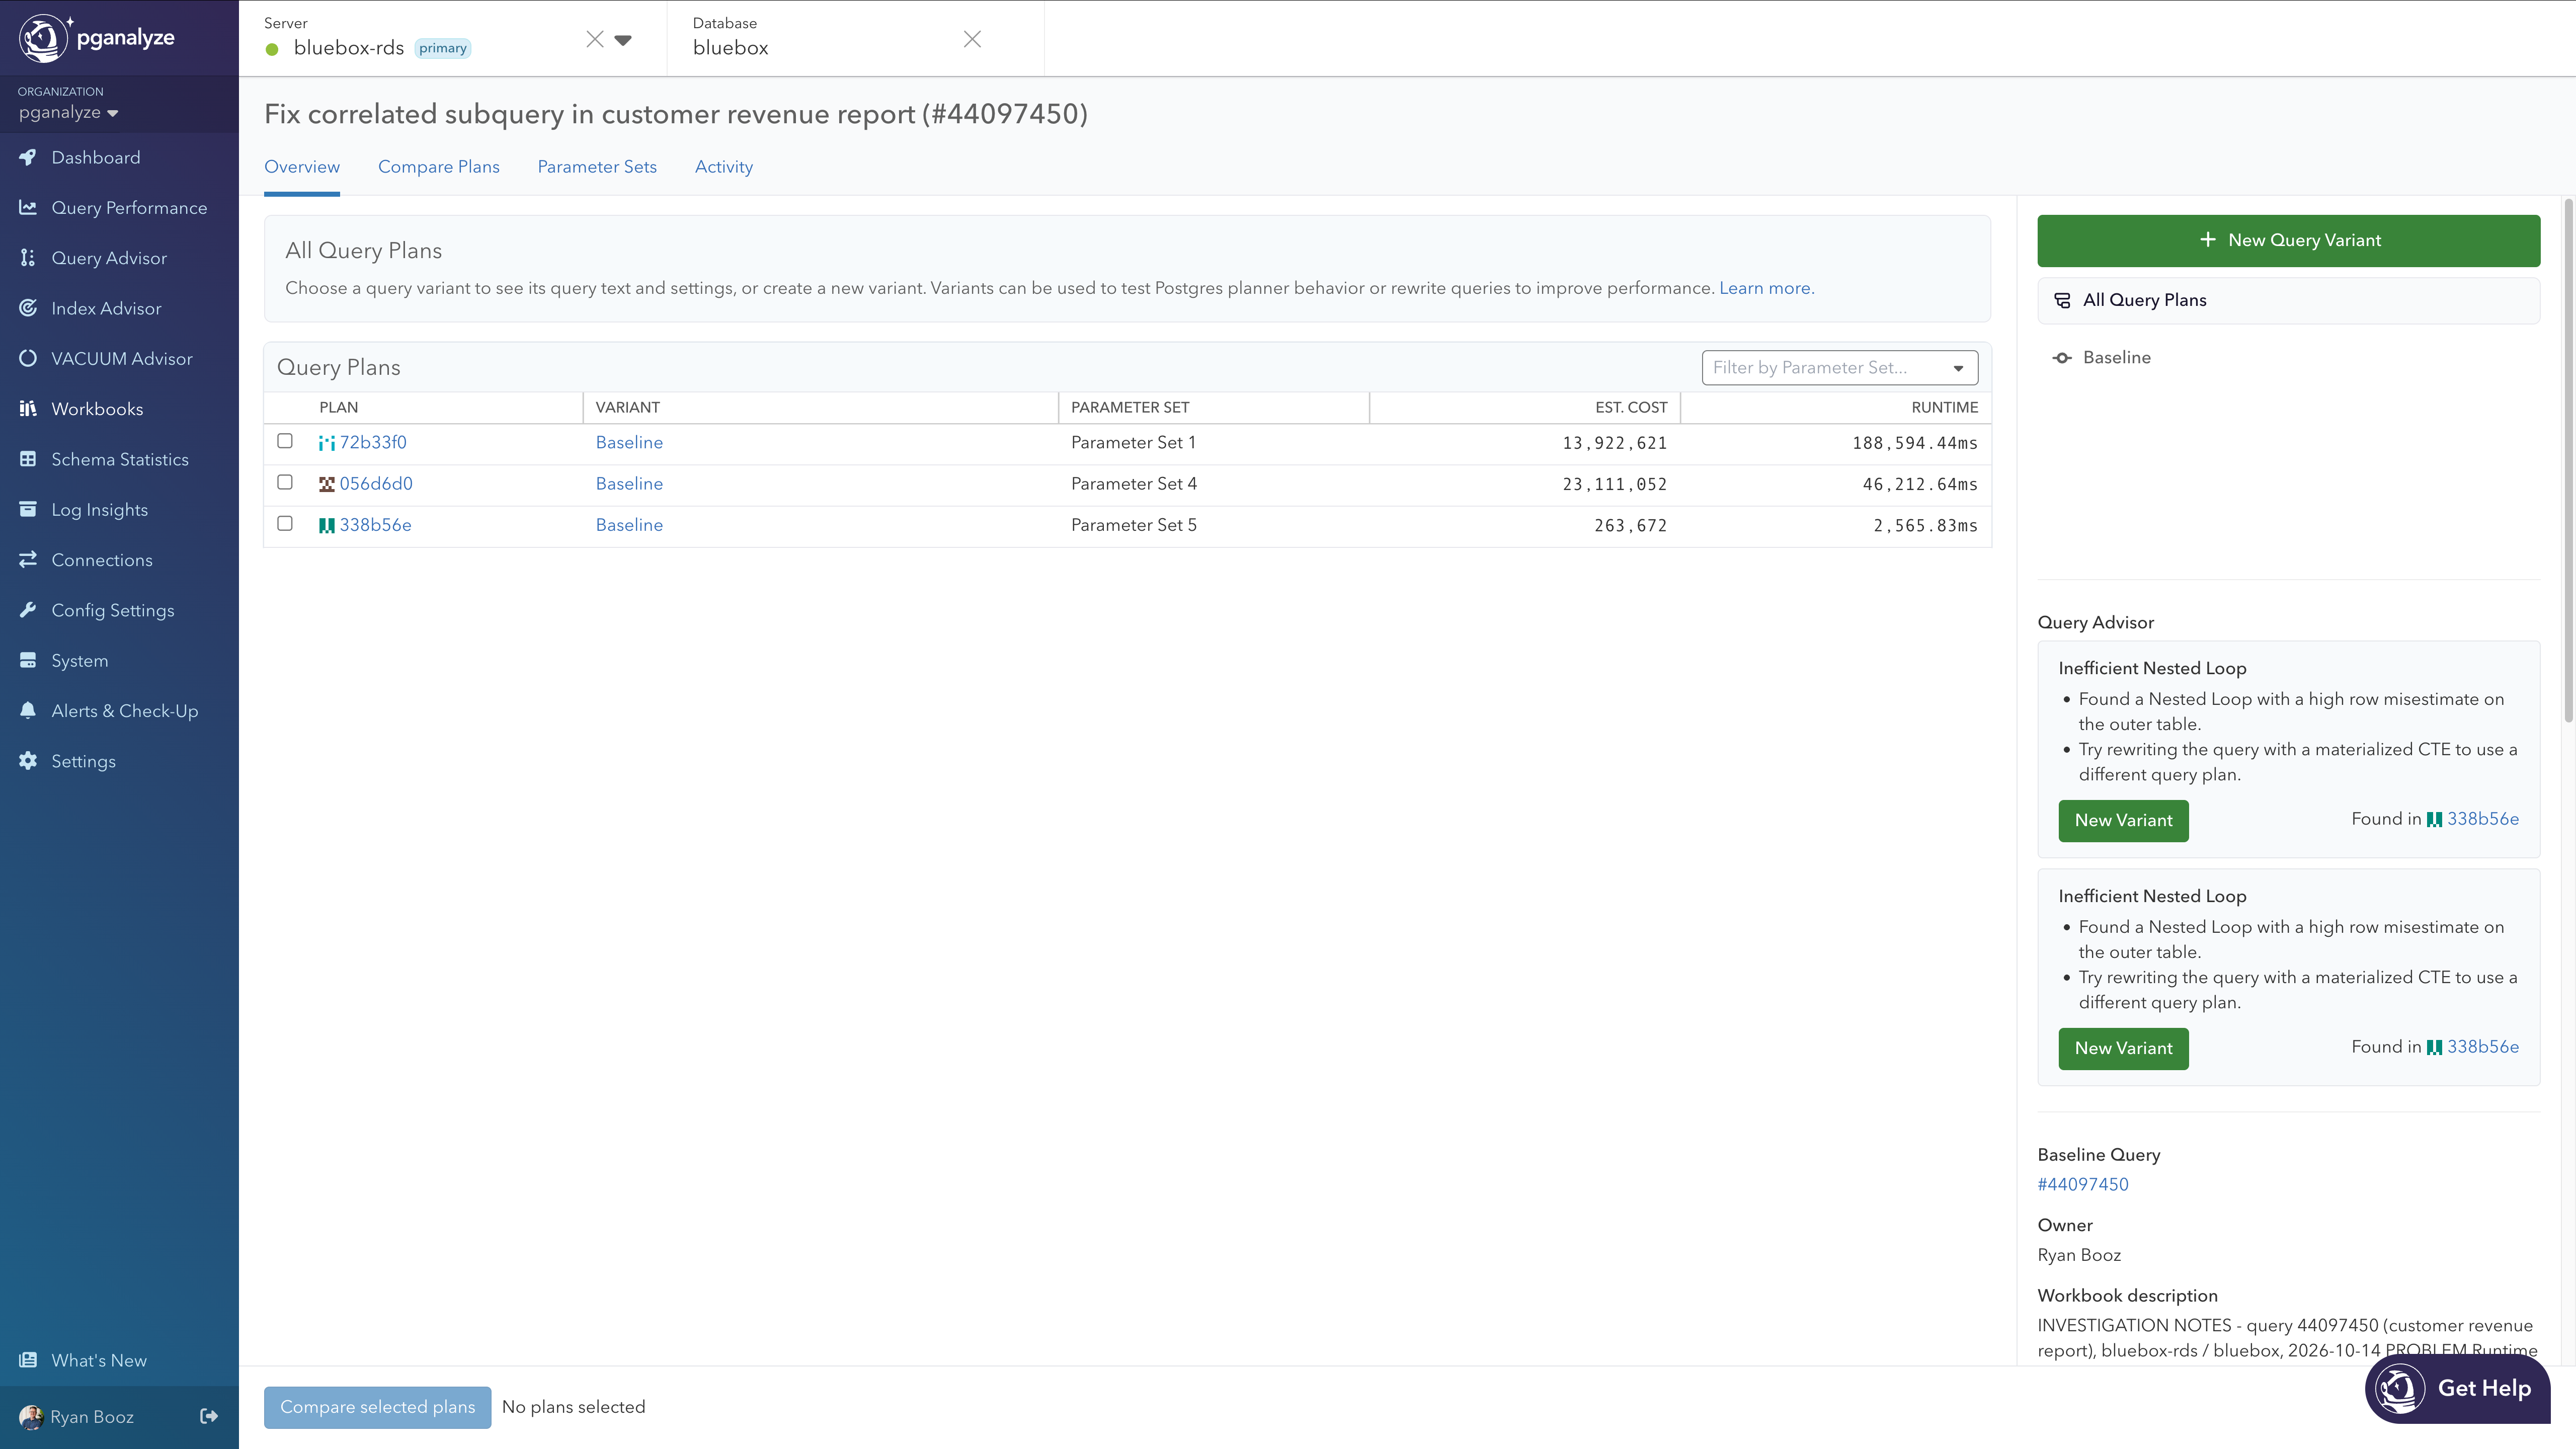Click the What's New newspaper icon
The width and height of the screenshot is (2576, 1449).
(x=28, y=1360)
